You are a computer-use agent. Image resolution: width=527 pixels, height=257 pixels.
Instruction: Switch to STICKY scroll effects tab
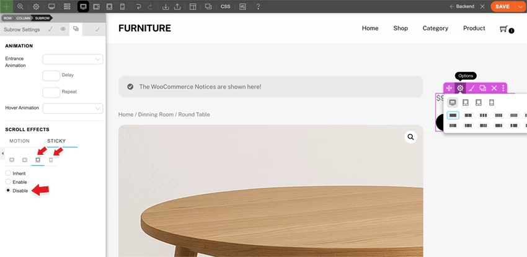tap(56, 141)
